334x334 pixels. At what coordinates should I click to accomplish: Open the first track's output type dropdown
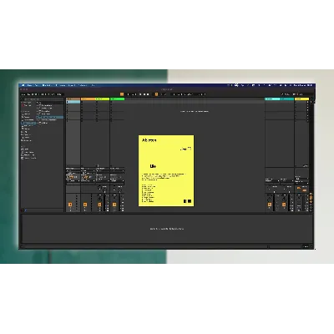pyautogui.click(x=73, y=181)
